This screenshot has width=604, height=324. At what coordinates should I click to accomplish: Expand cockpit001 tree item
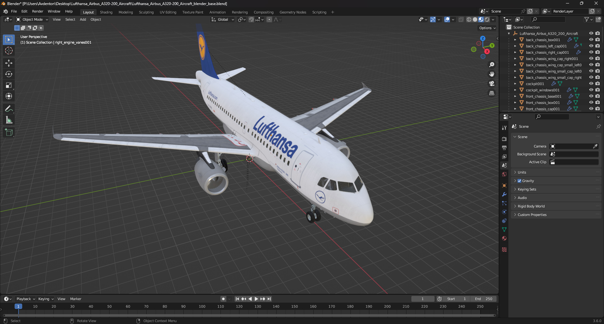click(515, 84)
